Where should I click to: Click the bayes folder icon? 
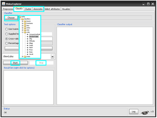click(25, 21)
